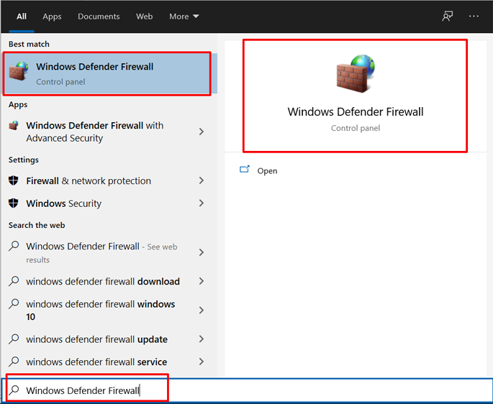Click the firewall brick icon in Best match
493x404 pixels.
pos(19,71)
